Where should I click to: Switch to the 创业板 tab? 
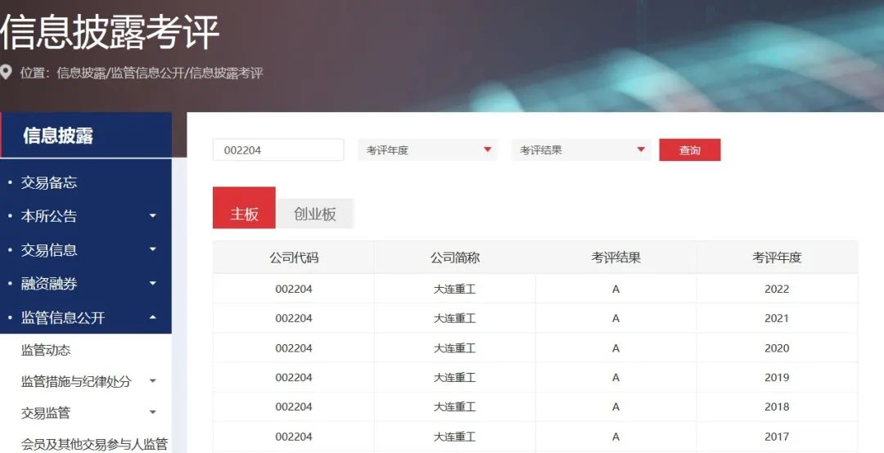(x=314, y=213)
